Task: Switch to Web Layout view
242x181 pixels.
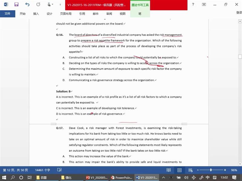Action: point(191,170)
